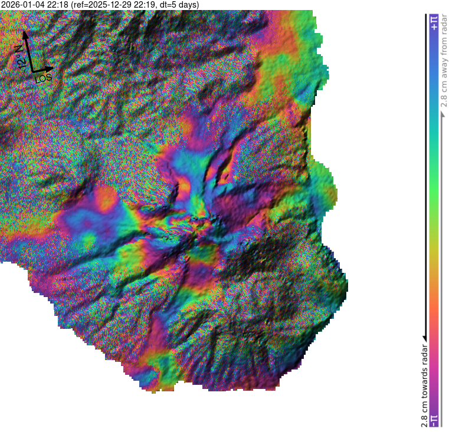The height and width of the screenshot is (432, 449).
Task: Click the -π label at the colorbar bottom
Action: point(434,419)
